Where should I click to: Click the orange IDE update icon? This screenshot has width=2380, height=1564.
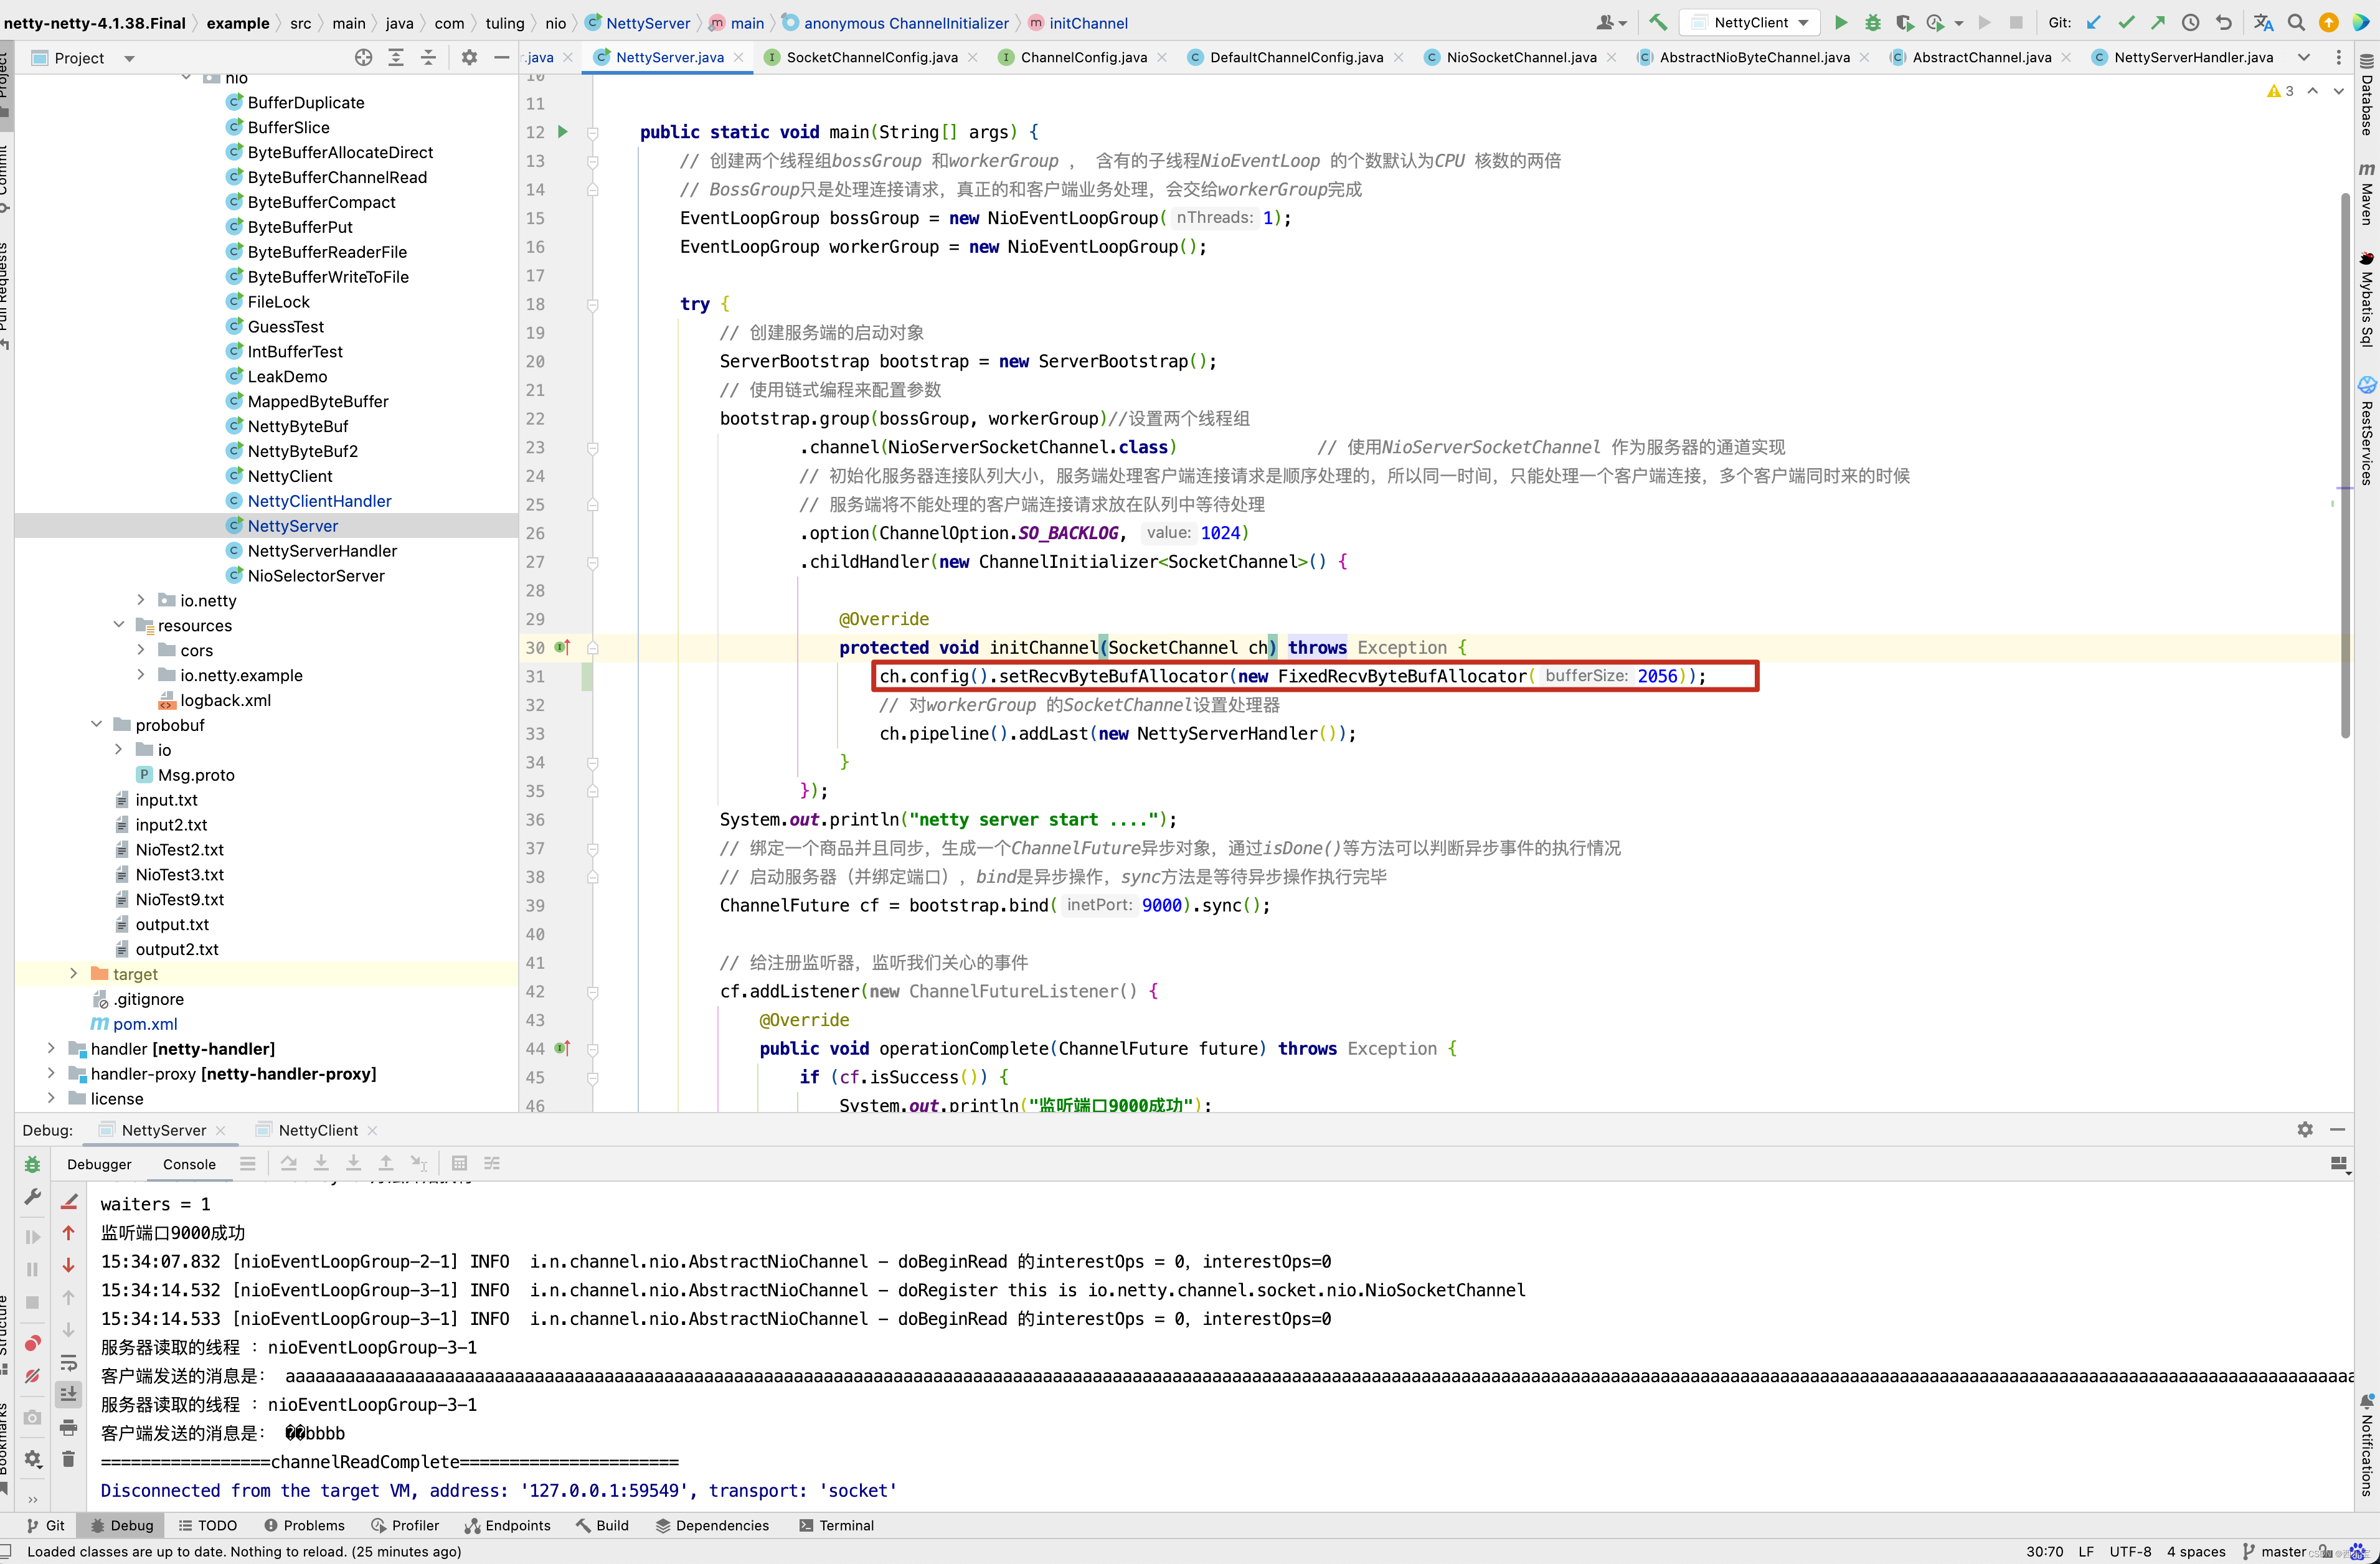[x=2329, y=22]
